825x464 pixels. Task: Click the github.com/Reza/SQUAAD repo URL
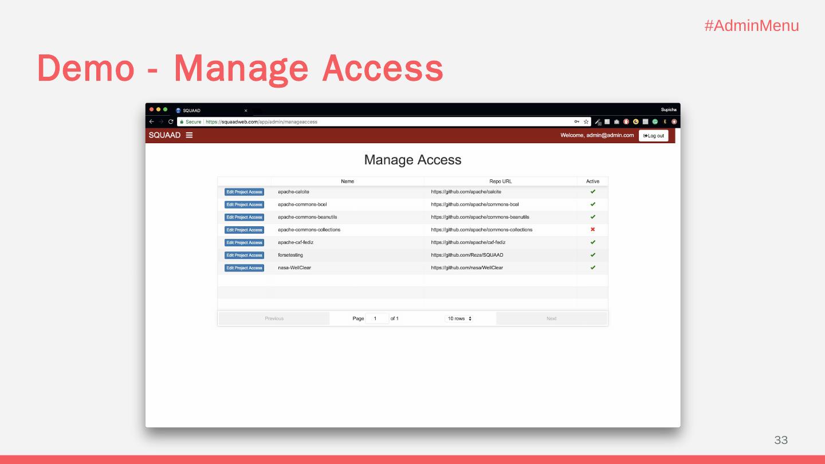pos(467,255)
